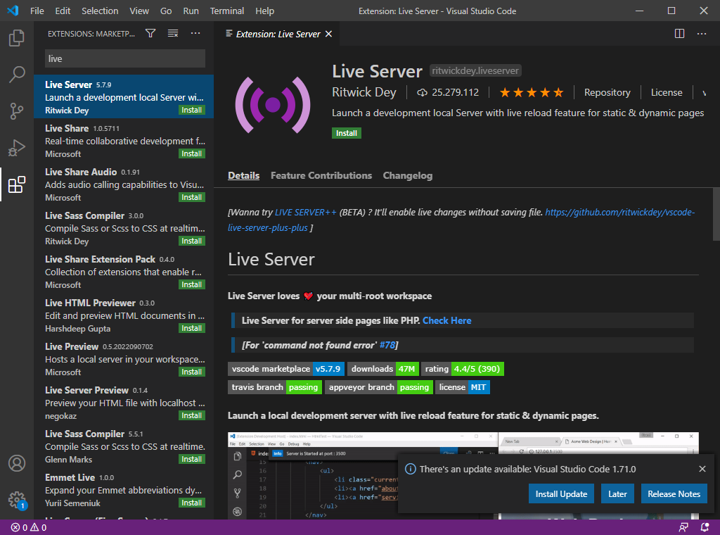720x535 pixels.
Task: Open the feedback icon in status bar
Action: click(683, 528)
